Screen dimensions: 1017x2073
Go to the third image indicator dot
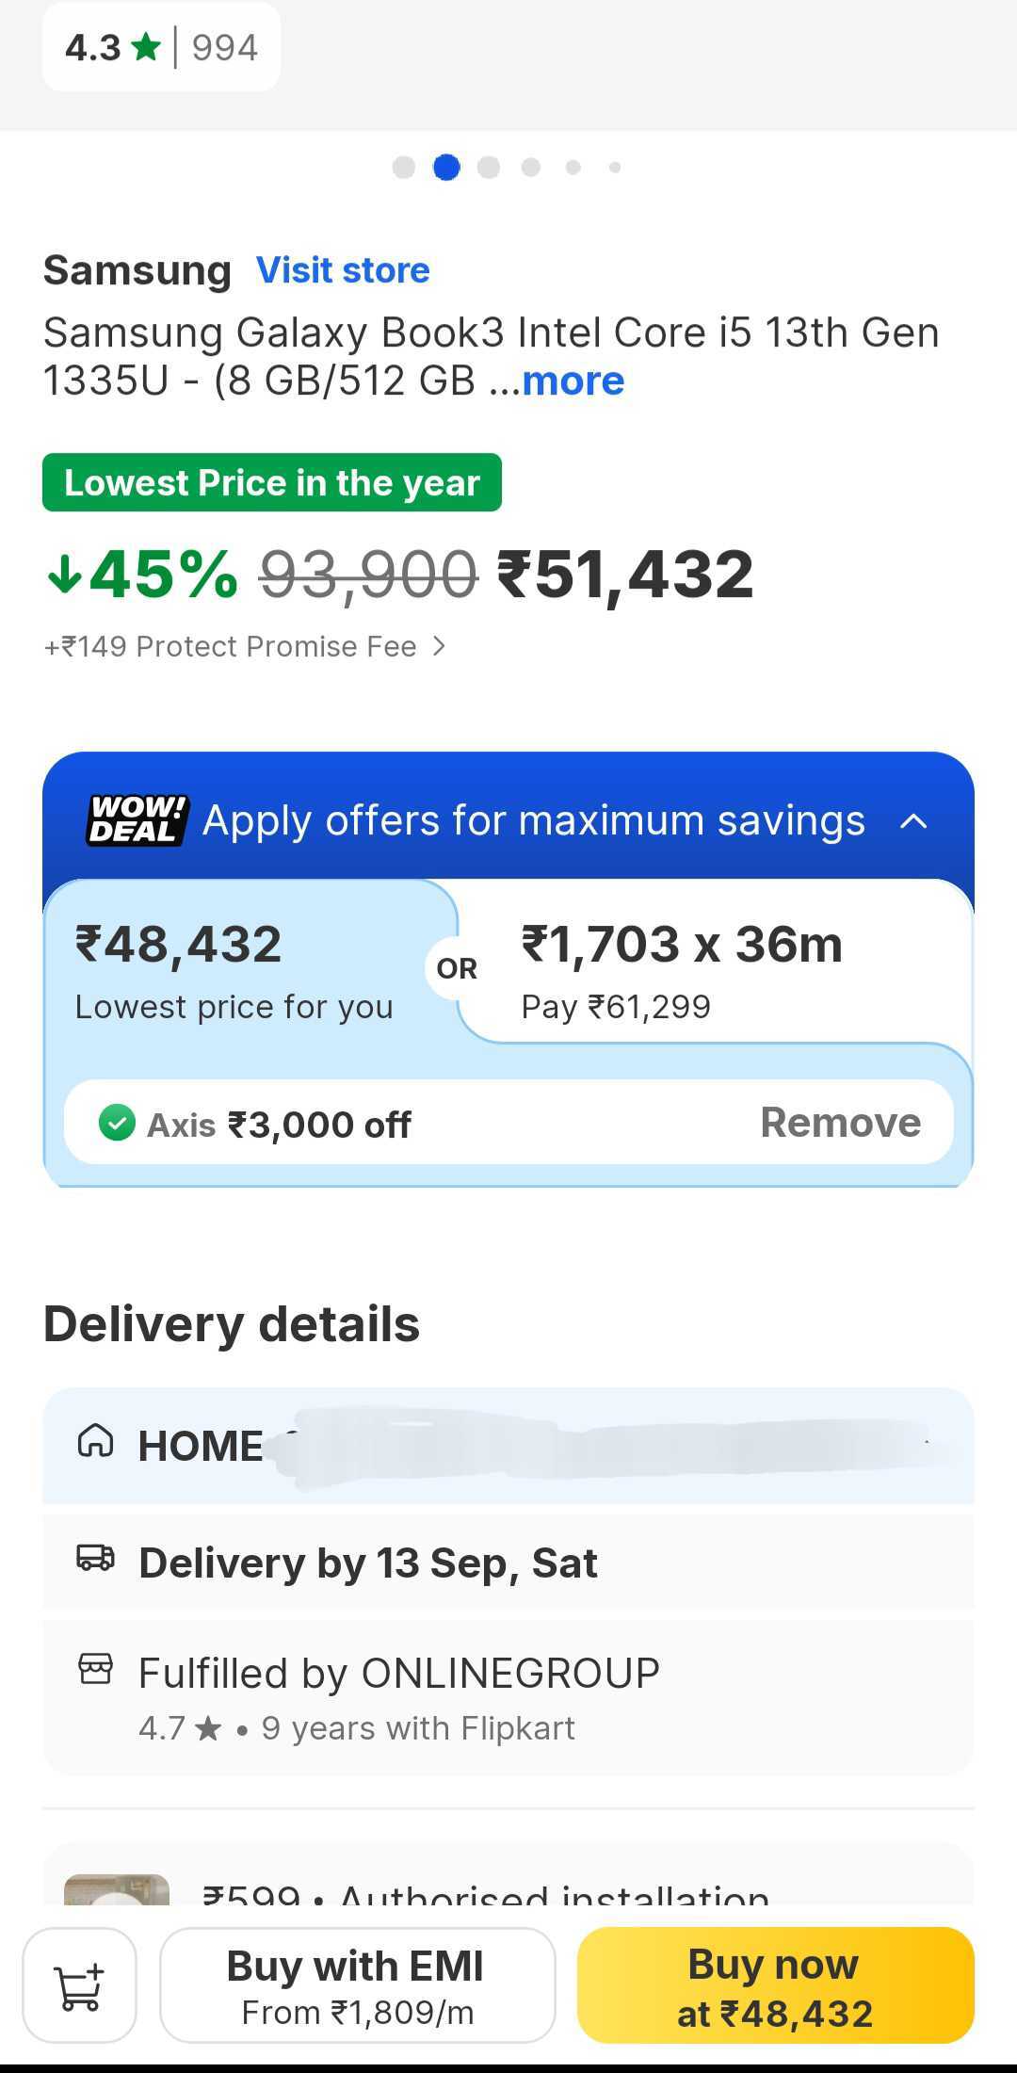point(489,168)
